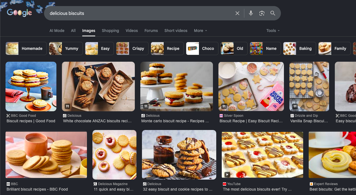
Task: Open the Tools dropdown
Action: pos(273,31)
